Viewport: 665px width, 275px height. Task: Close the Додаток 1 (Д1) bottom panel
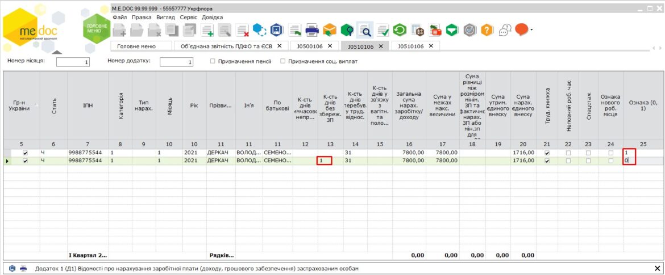[x=658, y=268]
